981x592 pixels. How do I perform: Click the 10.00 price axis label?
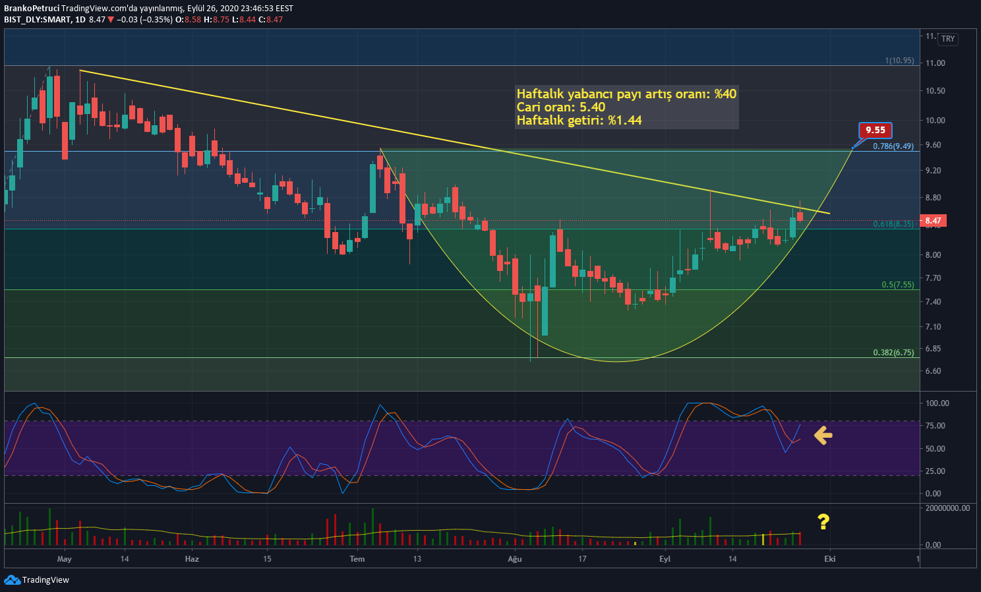[936, 121]
